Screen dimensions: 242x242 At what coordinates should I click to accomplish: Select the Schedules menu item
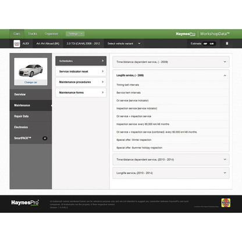pos(81,61)
